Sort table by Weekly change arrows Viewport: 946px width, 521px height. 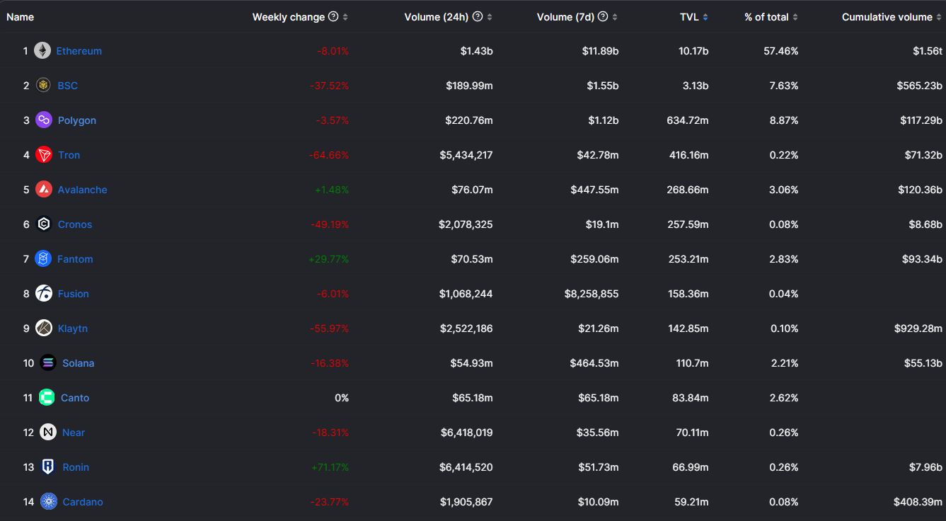point(345,17)
